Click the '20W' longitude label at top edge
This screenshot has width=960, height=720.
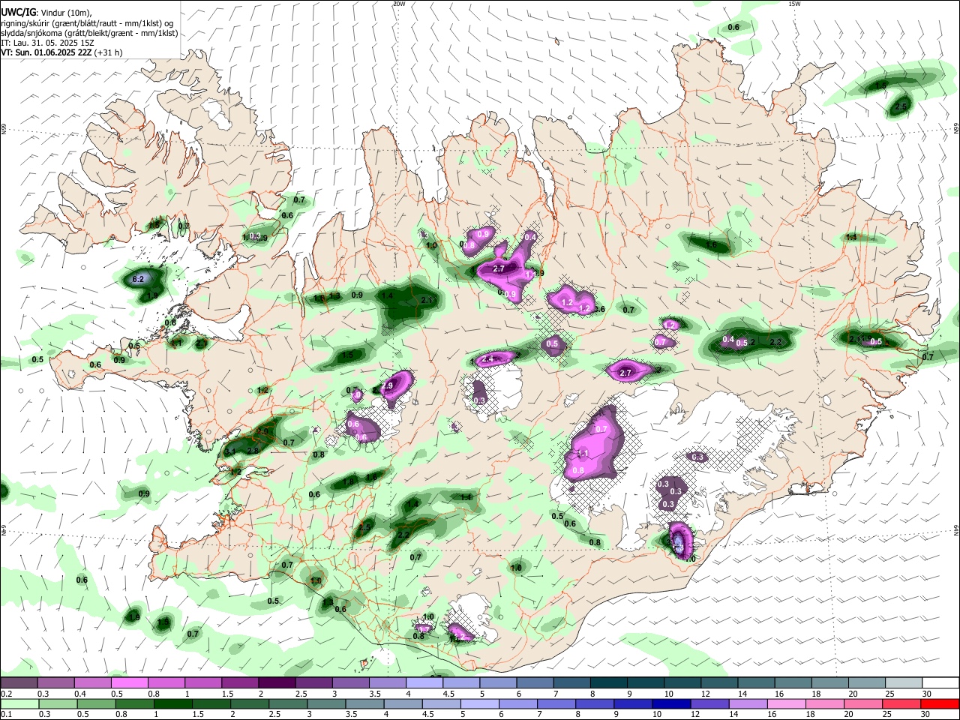(399, 4)
